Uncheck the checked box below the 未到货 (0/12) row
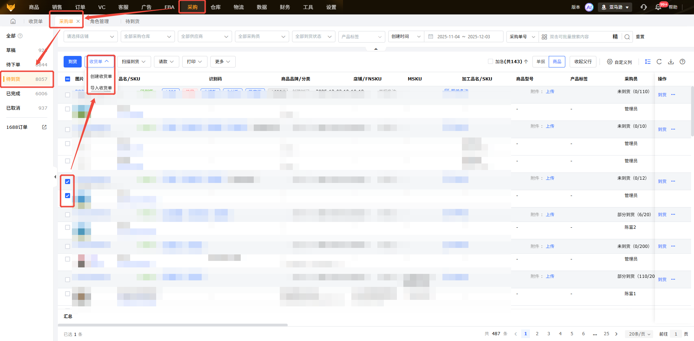The image size is (694, 341). (68, 196)
